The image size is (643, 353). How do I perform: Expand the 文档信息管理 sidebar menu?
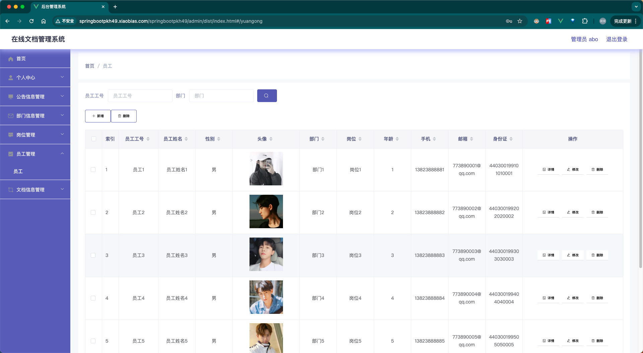pos(35,189)
